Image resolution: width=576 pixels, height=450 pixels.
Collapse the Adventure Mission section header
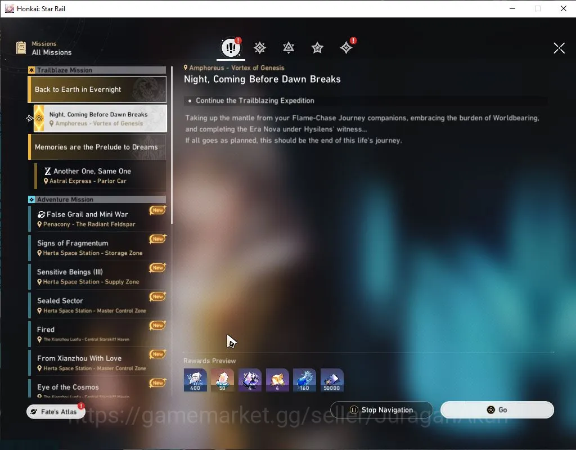point(97,200)
